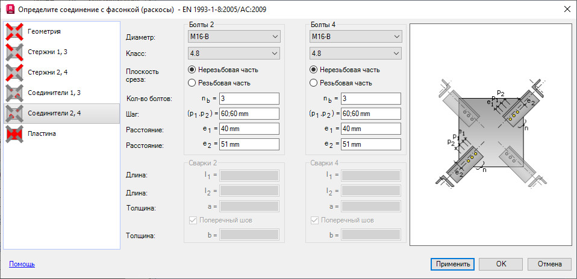The width and height of the screenshot is (577, 279).
Task: Close the dialog window
Action: (567, 10)
